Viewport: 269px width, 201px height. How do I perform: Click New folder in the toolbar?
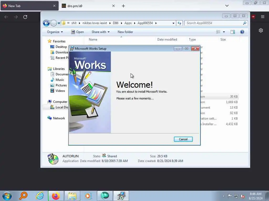[x=125, y=32]
